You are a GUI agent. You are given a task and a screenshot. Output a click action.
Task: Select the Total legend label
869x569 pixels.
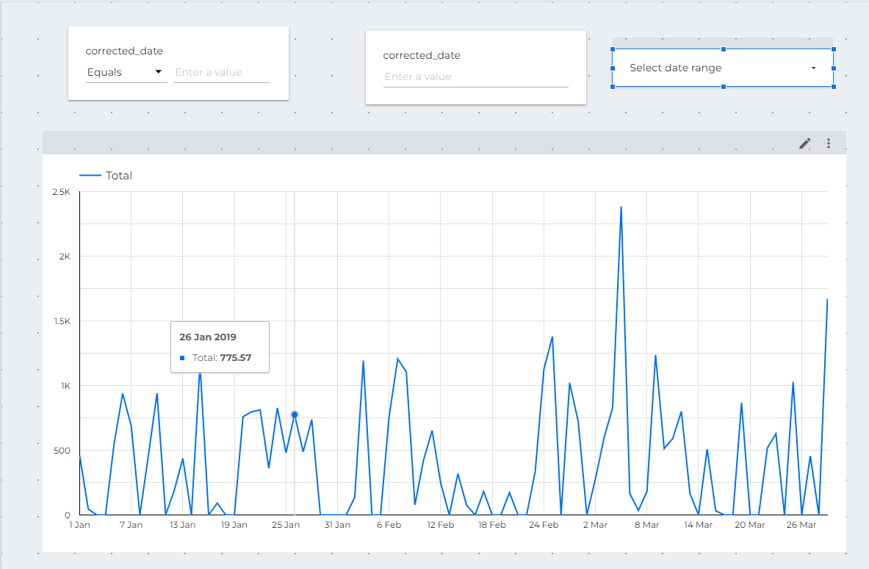tap(118, 176)
